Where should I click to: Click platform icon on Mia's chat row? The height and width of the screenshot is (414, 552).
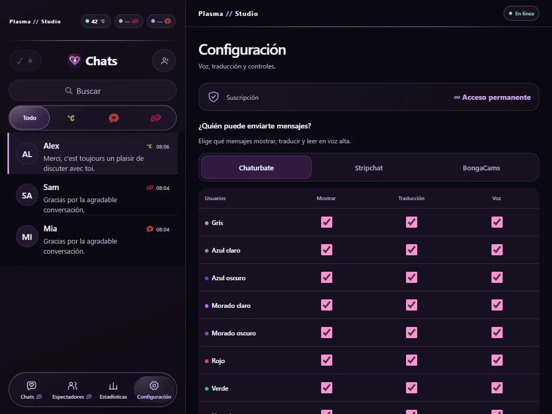tap(150, 229)
